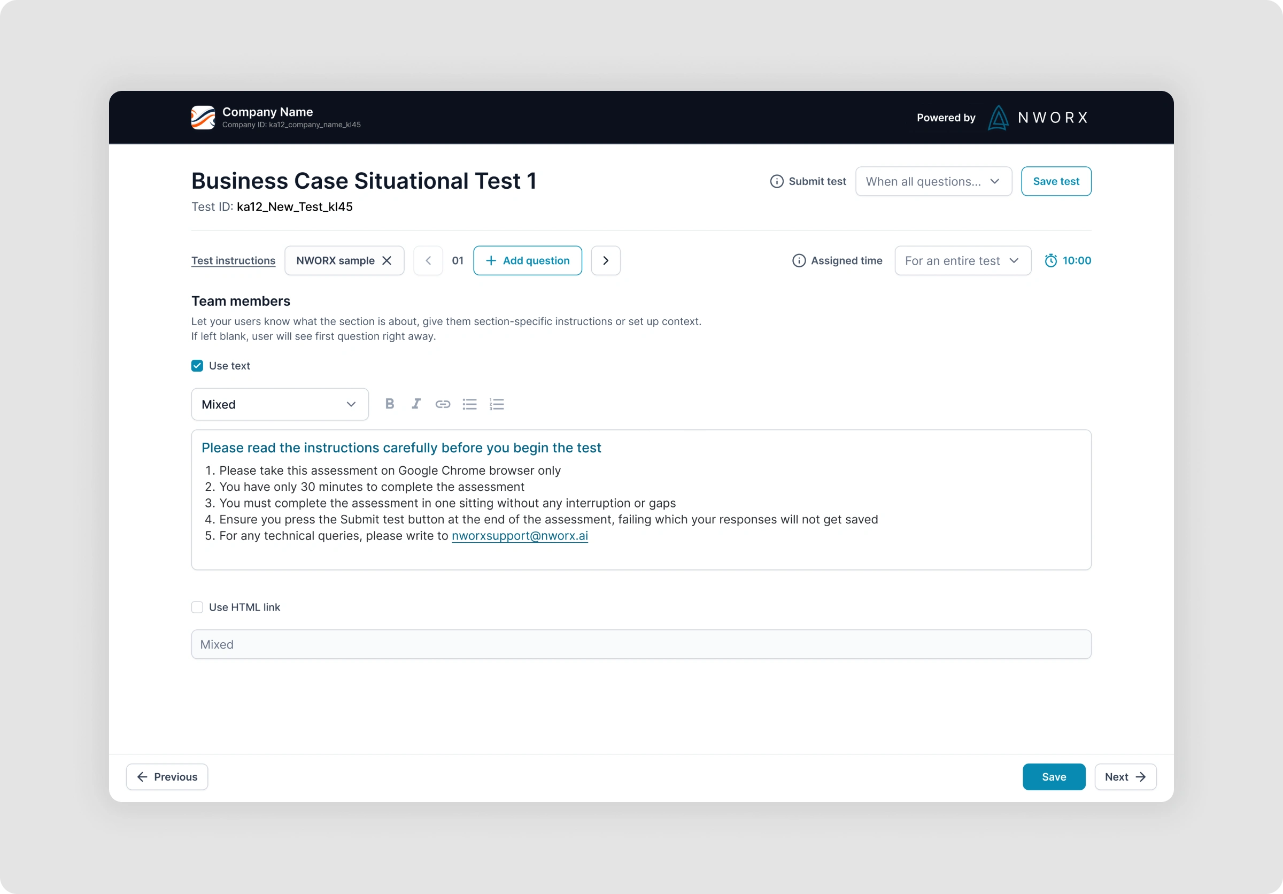Create a numbered list
Screen dimensions: 1283x894
(x=496, y=404)
